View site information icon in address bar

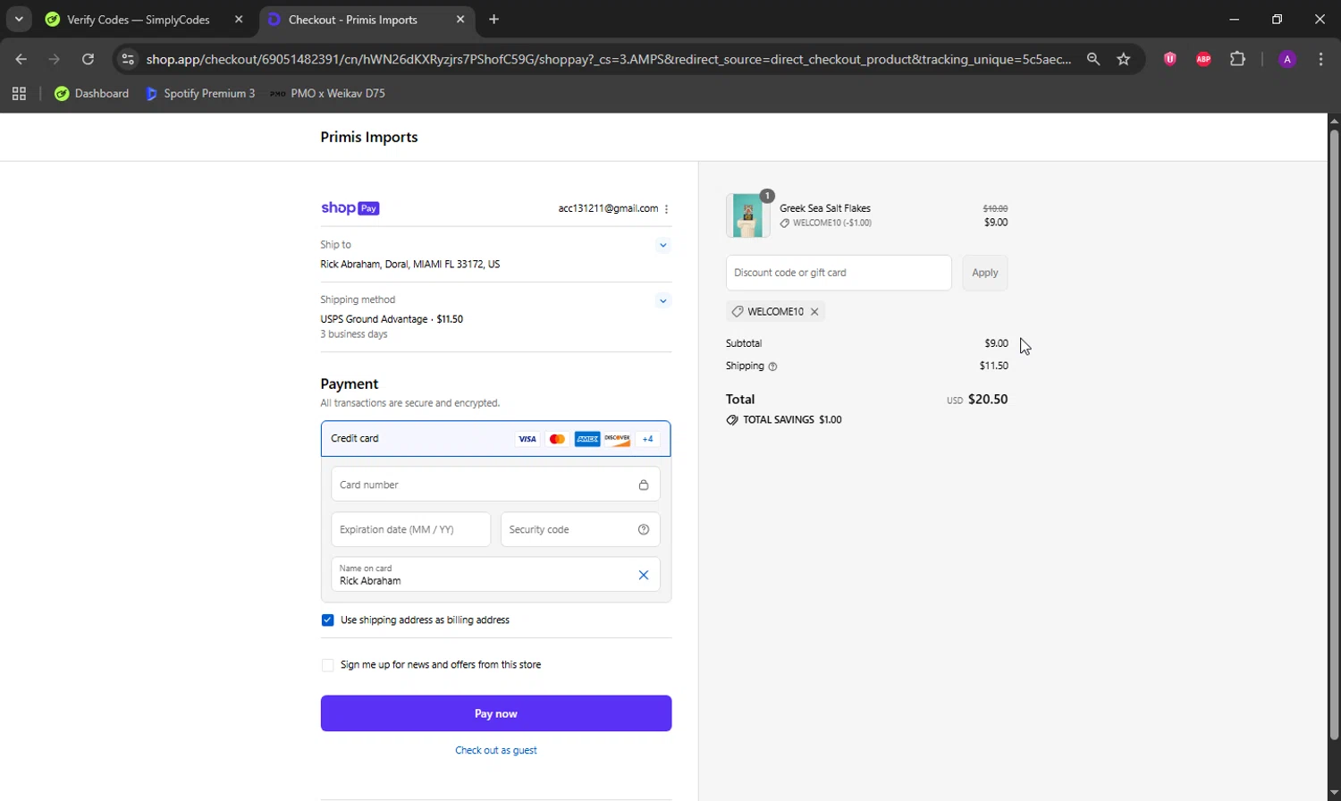point(128,59)
